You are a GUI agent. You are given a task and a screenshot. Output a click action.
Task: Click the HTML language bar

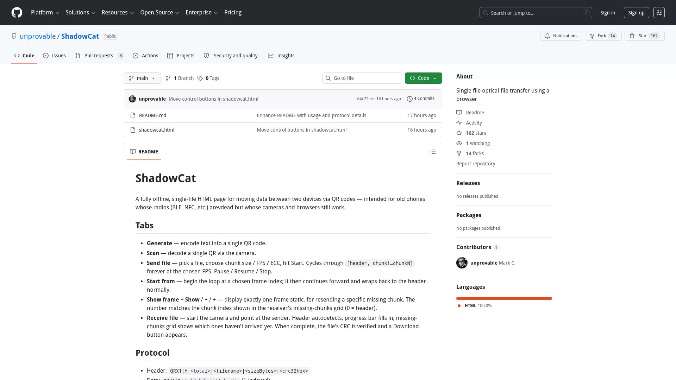504,298
